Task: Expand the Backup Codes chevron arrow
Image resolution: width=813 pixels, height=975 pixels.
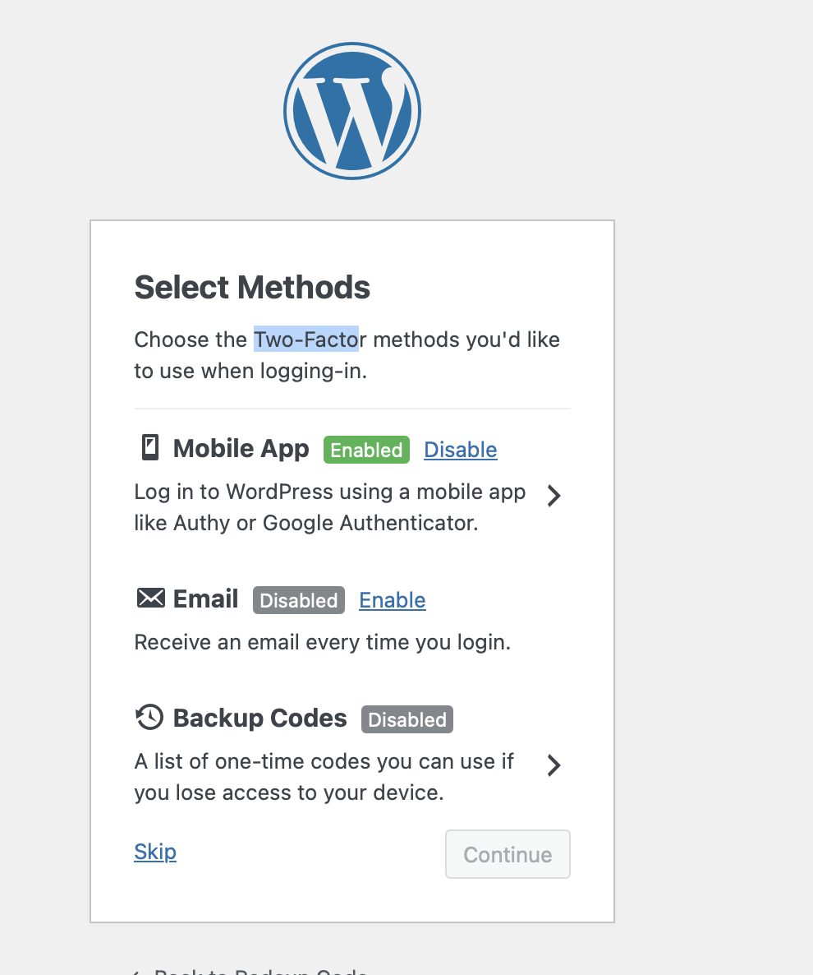Action: (x=554, y=765)
